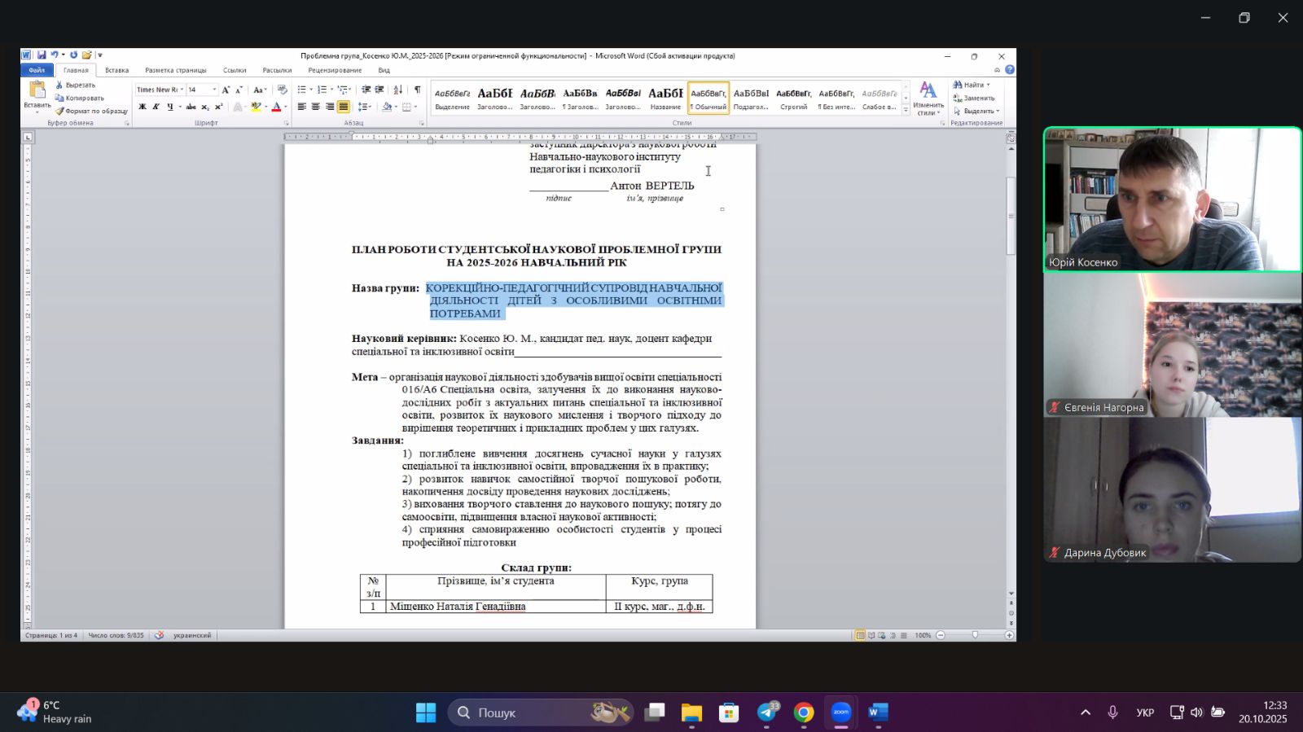
Task: Open Telegram from the taskbar
Action: (766, 712)
